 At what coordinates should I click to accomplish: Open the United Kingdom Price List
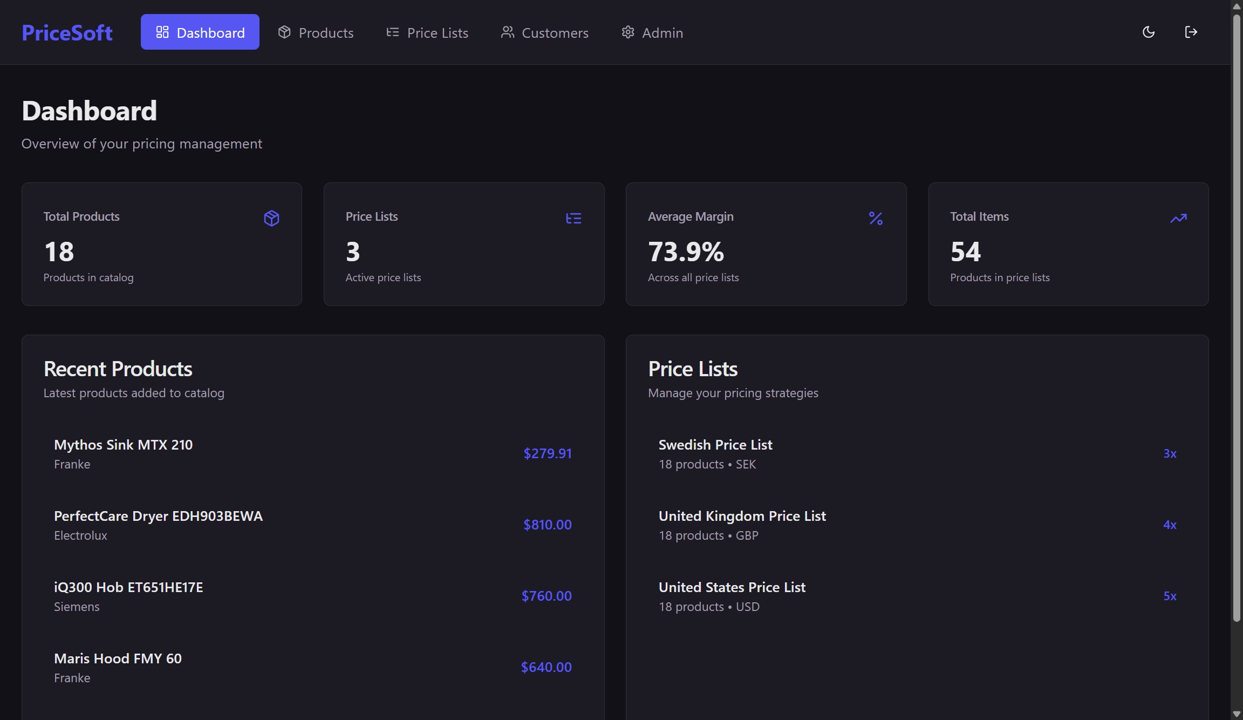pos(742,517)
